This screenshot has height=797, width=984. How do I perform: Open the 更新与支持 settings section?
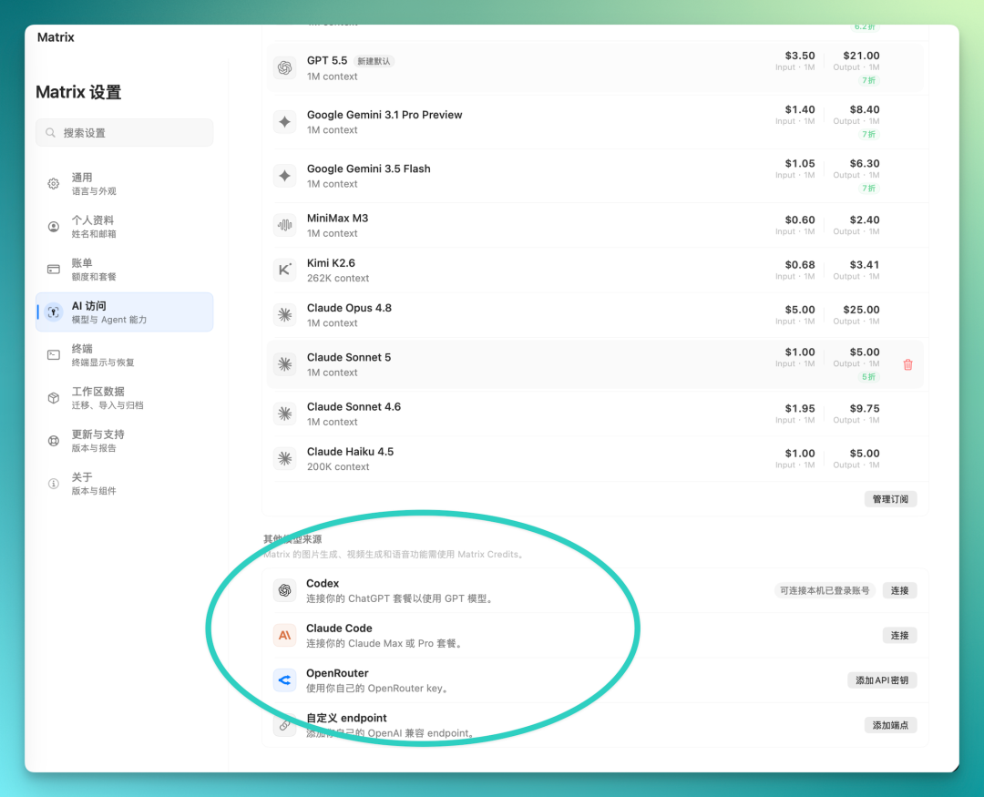[x=124, y=441]
